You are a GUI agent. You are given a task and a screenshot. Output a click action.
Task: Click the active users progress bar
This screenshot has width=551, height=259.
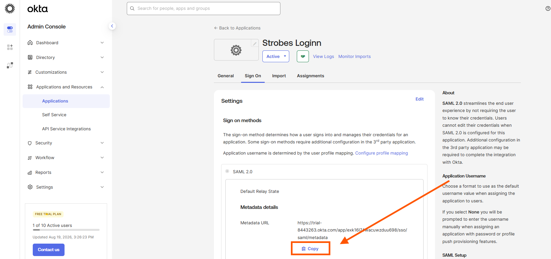66,230
